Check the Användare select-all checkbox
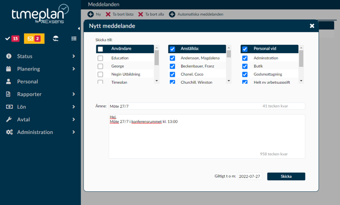Screen dimensions: 340x205 tap(100, 49)
